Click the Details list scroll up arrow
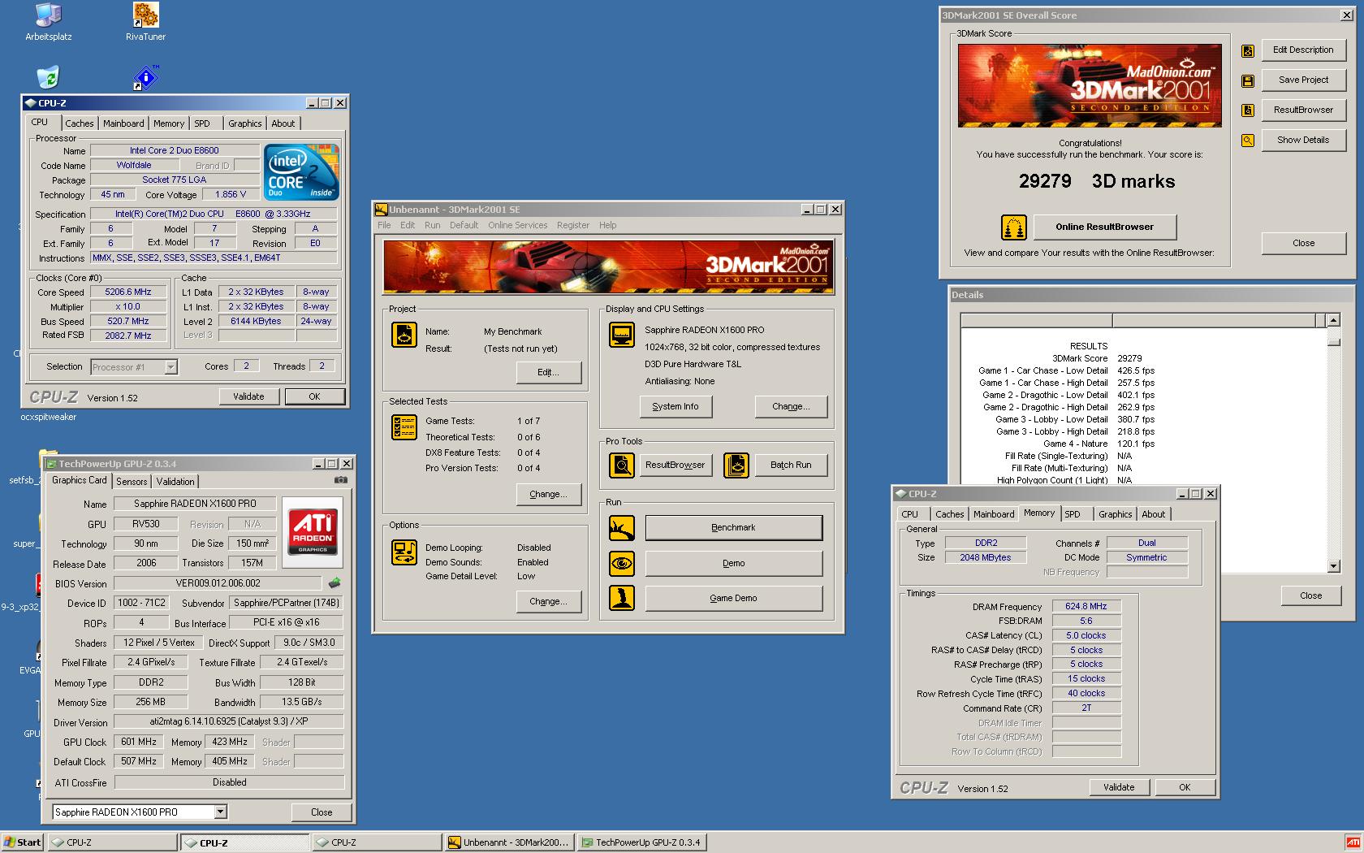 [1333, 321]
